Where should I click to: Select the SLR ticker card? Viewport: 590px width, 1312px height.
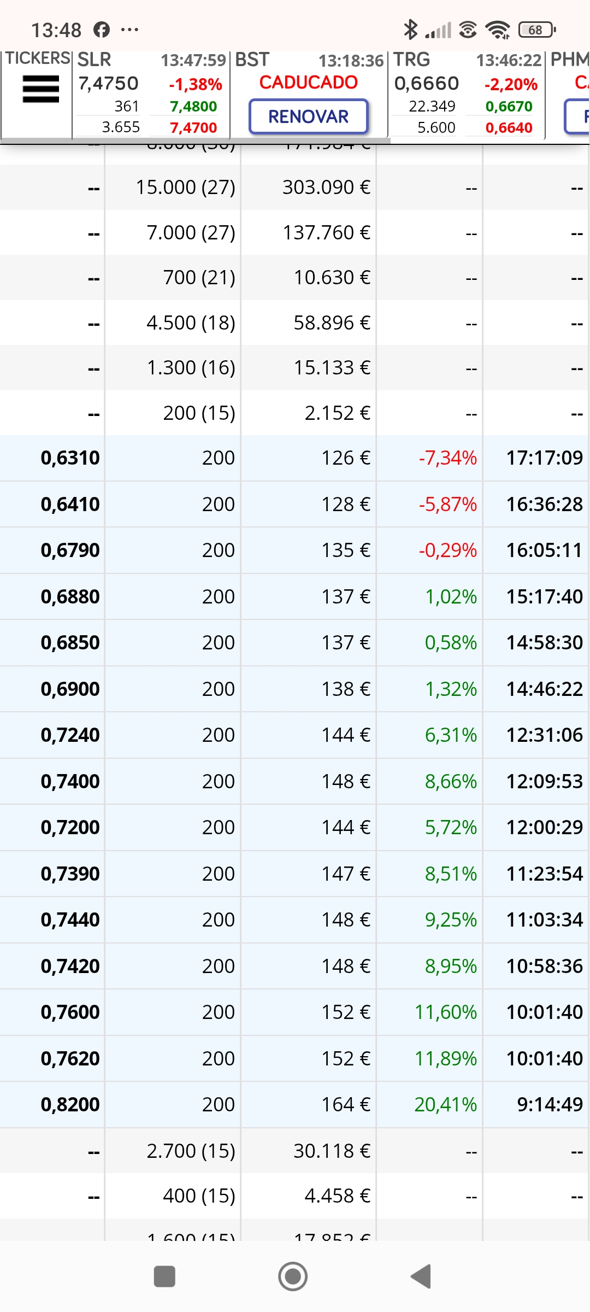point(151,95)
